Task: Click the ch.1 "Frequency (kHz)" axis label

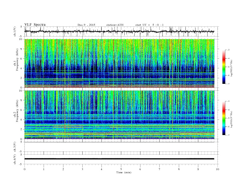Action: coord(17,60)
